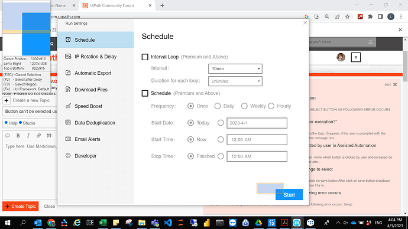Click the zoom magnifier in address bar

[x=327, y=17]
